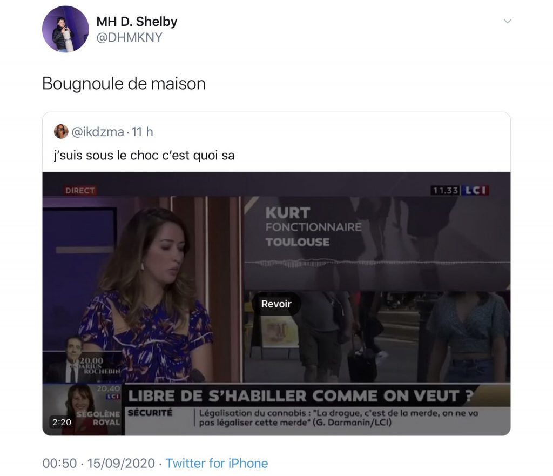This screenshot has height=476, width=553.
Task: Open the tweet timestamp 00:50 15/09/2020
Action: [x=99, y=463]
